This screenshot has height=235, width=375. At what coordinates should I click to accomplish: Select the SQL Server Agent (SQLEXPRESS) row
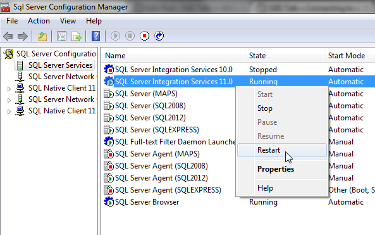(x=168, y=190)
